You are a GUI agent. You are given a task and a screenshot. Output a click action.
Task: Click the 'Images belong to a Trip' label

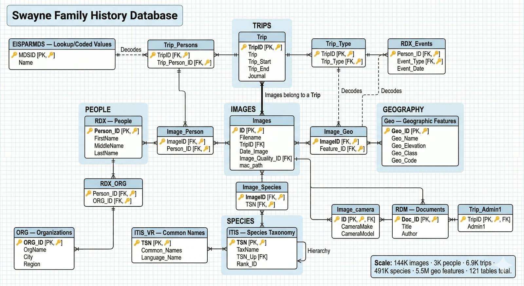tap(292, 95)
